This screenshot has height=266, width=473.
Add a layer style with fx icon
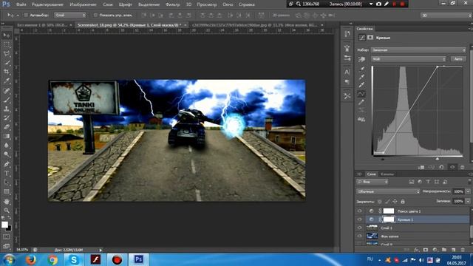[416, 250]
